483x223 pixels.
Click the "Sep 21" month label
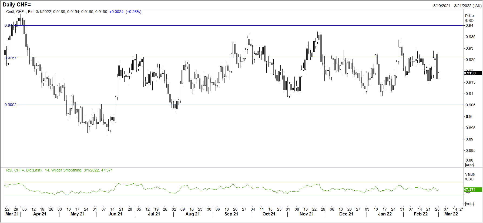point(231,214)
